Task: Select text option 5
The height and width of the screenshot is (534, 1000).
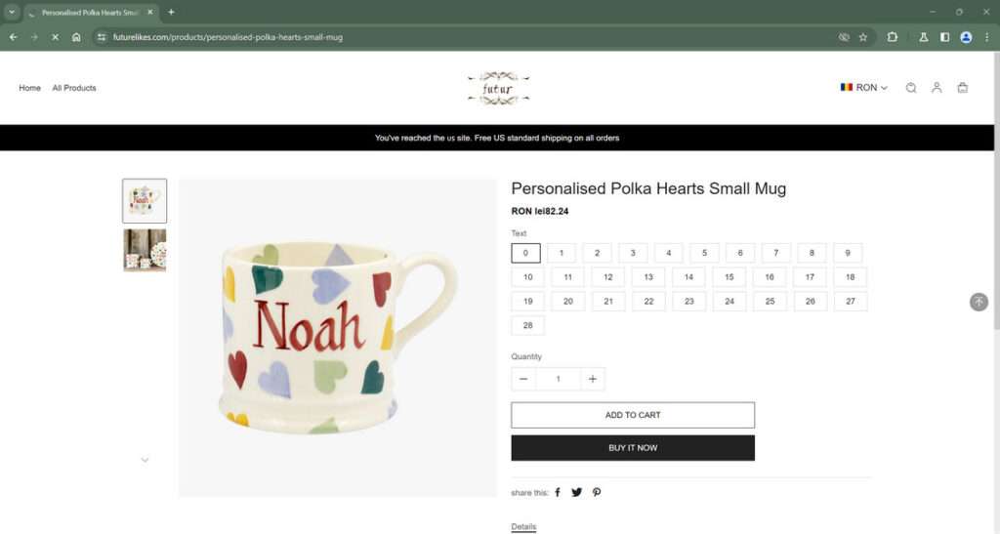Action: click(704, 253)
